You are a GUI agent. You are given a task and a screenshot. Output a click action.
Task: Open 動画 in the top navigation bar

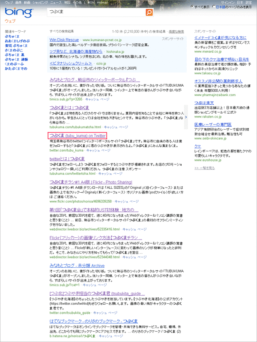click(27, 3)
